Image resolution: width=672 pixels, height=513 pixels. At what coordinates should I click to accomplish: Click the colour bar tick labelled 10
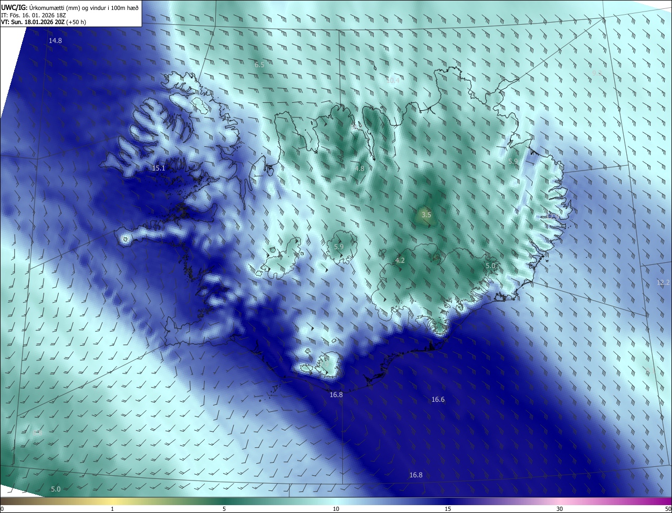[x=336, y=509]
